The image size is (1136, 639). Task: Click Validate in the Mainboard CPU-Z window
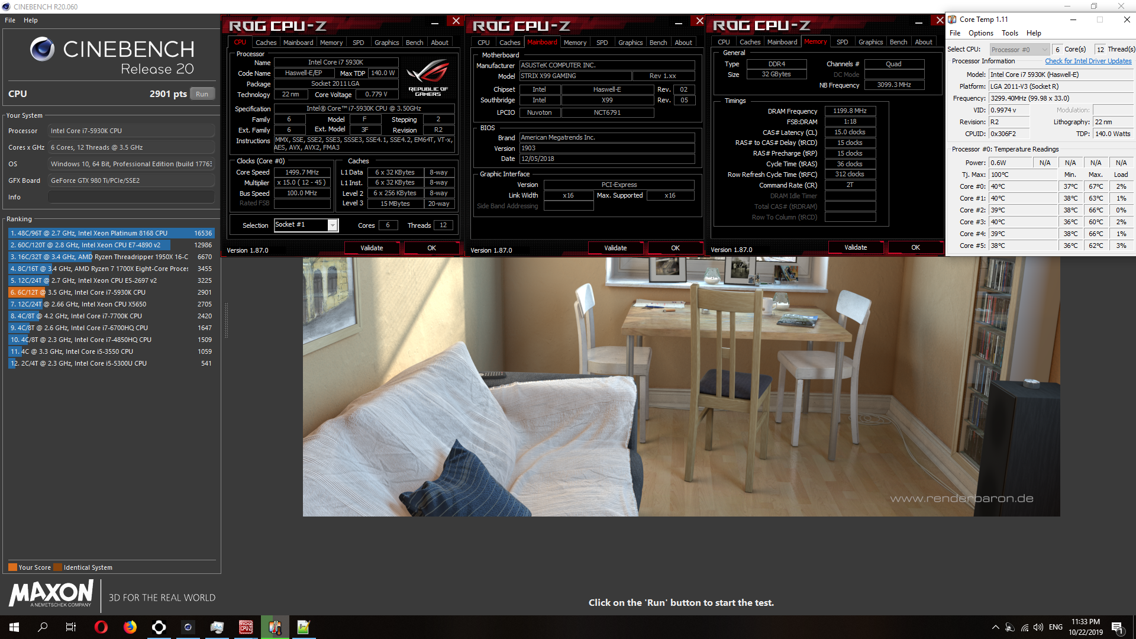tap(615, 248)
